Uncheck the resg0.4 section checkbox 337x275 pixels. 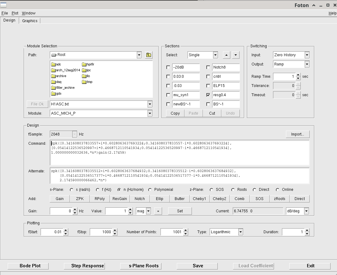click(x=208, y=95)
